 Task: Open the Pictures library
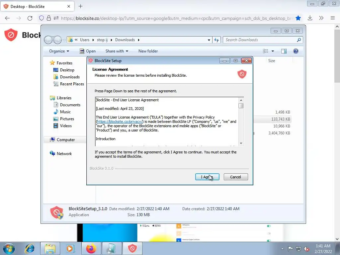pyautogui.click(x=67, y=119)
